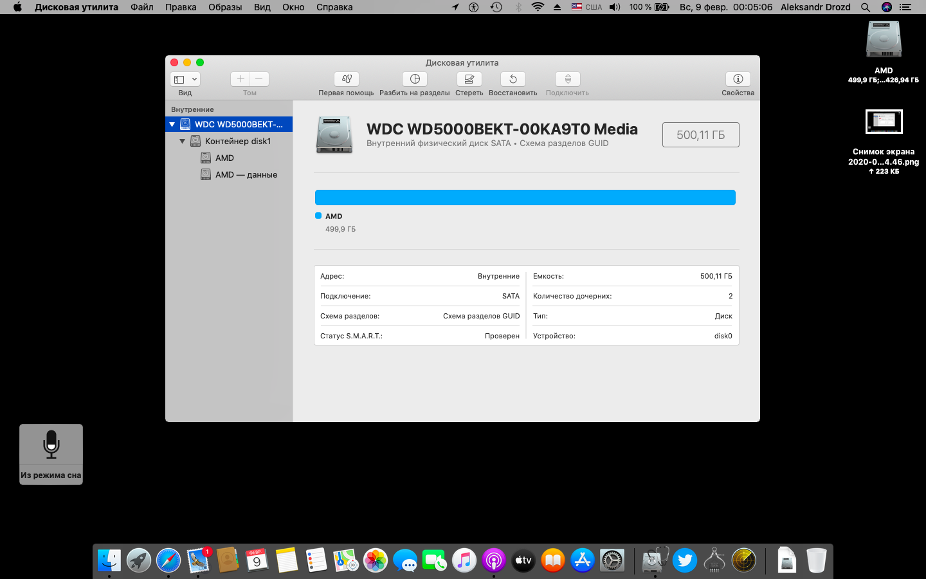This screenshot has height=579, width=926.
Task: Open Reminders in the Dock
Action: (316, 560)
